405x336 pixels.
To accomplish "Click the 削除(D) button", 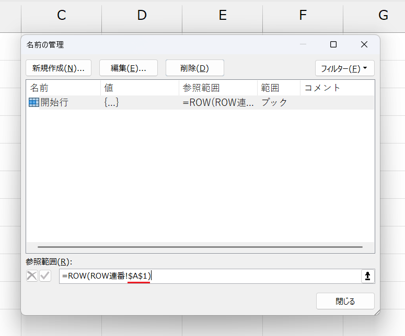I will [x=195, y=68].
